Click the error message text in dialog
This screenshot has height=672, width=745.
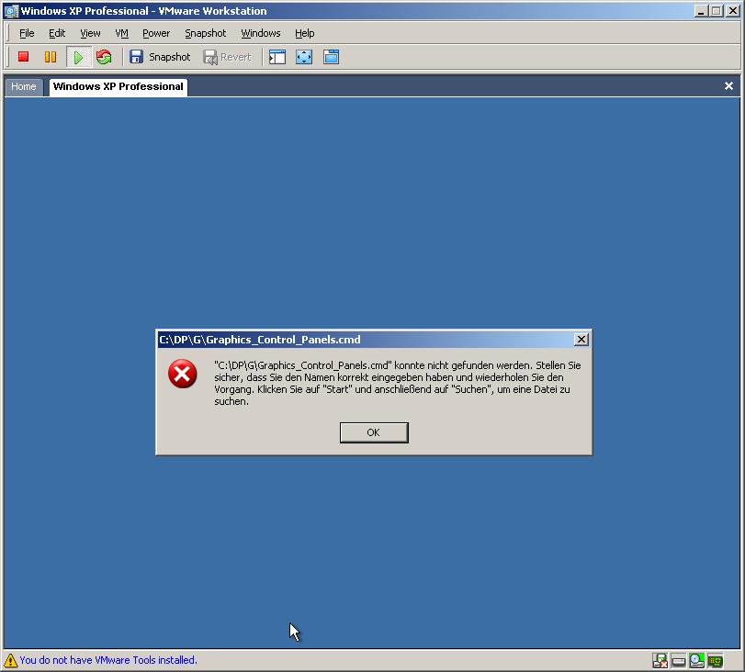coord(398,383)
